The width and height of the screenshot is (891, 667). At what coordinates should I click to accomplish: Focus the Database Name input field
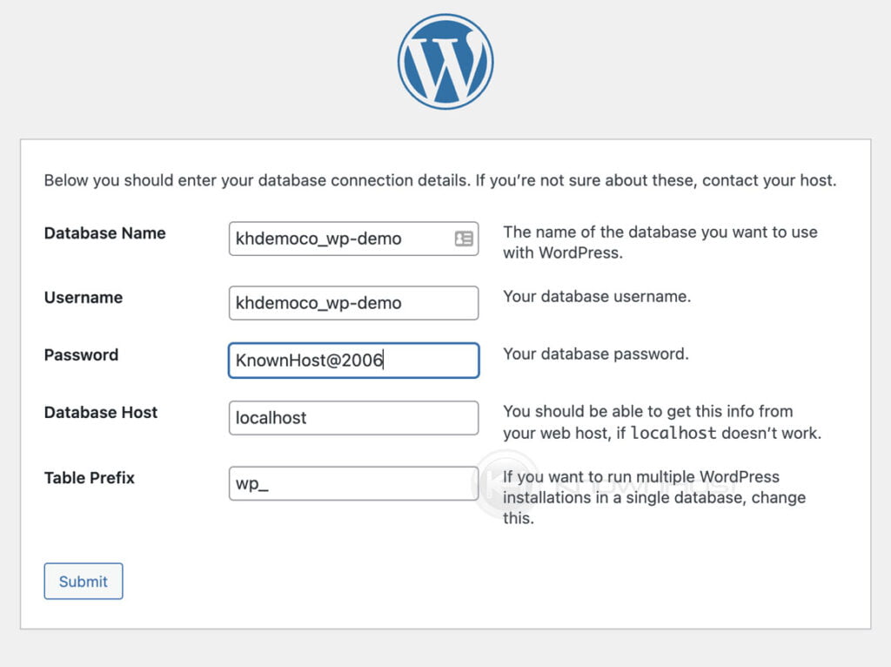click(353, 239)
